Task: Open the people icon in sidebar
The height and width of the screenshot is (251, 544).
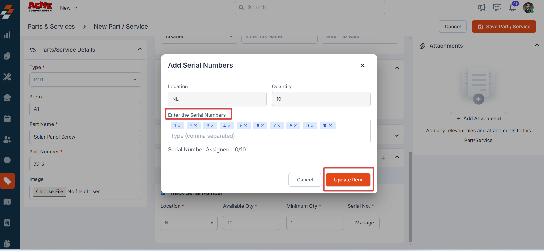Action: (x=7, y=139)
